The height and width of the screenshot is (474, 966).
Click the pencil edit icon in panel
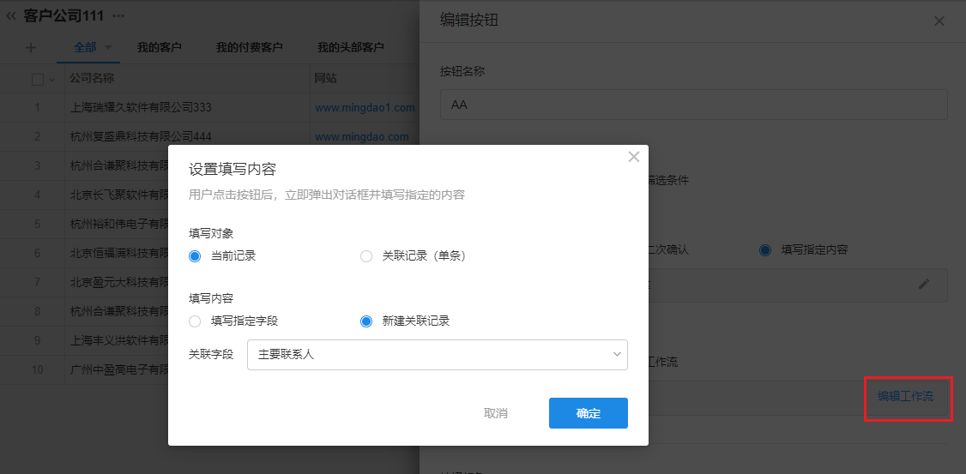(x=923, y=284)
